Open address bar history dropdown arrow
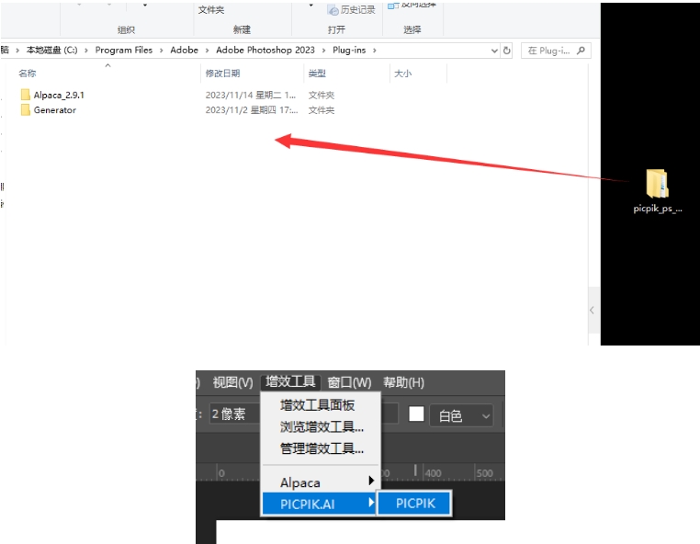Viewport: 700px width, 544px height. click(494, 51)
